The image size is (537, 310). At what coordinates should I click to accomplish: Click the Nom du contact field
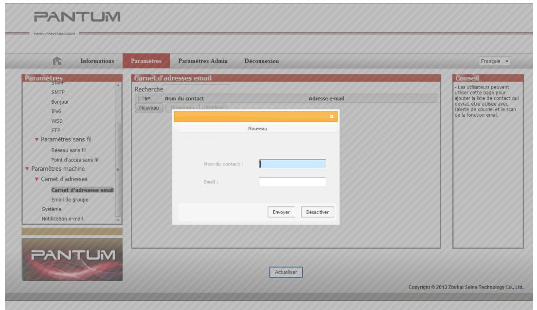coord(292,164)
